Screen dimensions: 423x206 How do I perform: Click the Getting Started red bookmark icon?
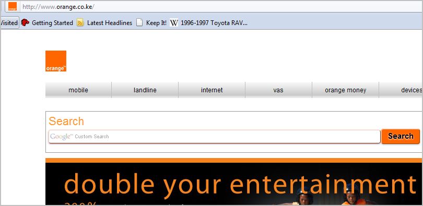pyautogui.click(x=25, y=22)
